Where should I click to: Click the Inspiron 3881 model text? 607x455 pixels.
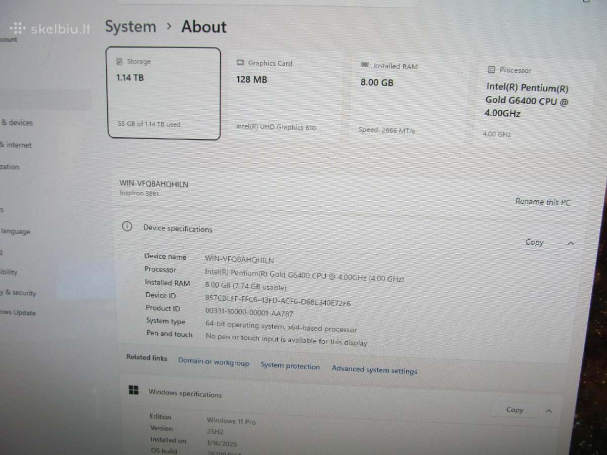pyautogui.click(x=139, y=193)
